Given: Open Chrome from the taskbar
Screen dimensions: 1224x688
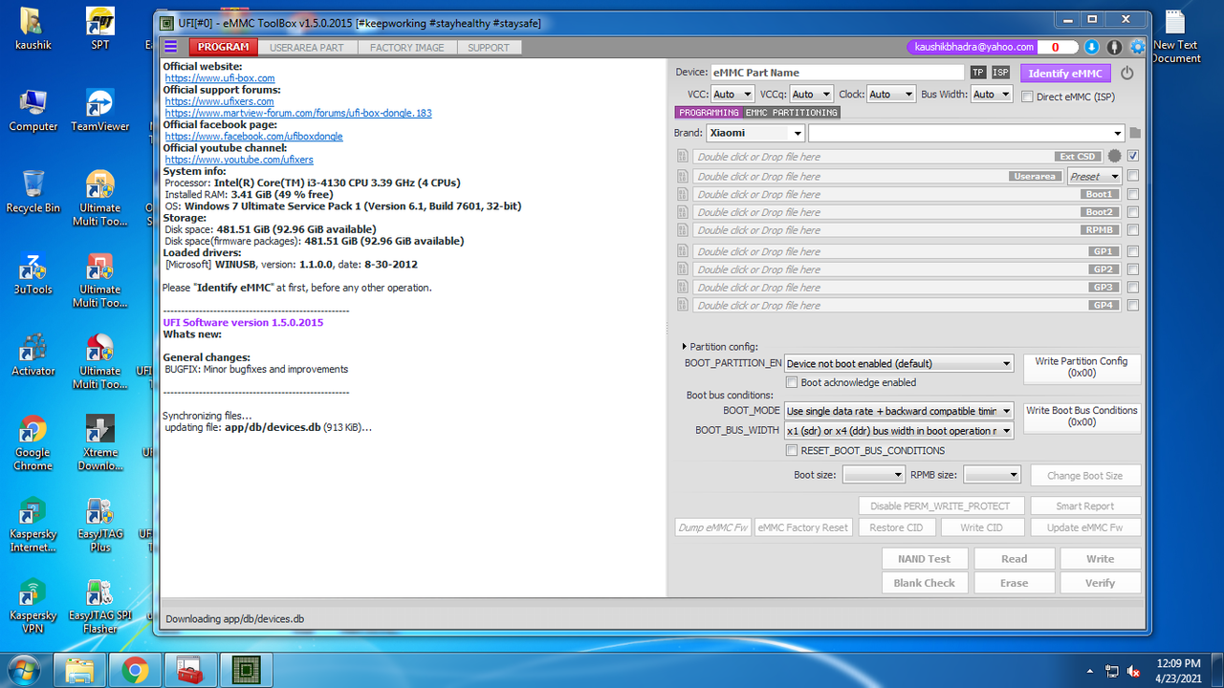Looking at the screenshot, I should (136, 669).
